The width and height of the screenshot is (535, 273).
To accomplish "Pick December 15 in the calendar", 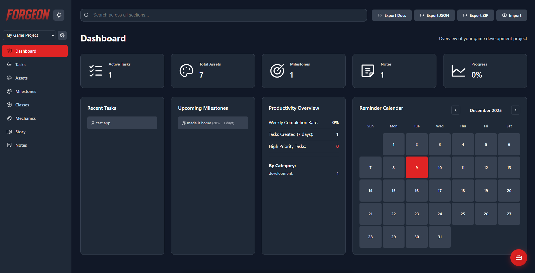I will 394,191.
